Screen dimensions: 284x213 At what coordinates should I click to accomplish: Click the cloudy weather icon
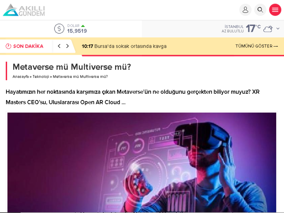tap(268, 29)
